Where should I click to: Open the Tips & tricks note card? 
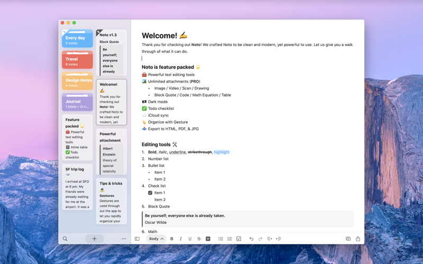112,201
